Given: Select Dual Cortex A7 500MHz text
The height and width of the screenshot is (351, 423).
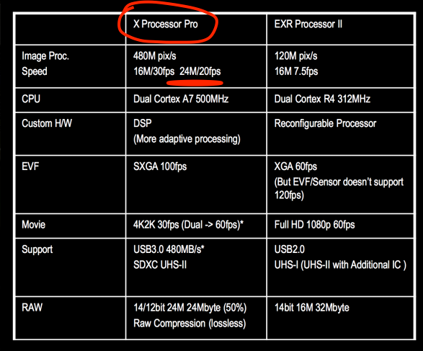Looking at the screenshot, I should click(x=181, y=99).
